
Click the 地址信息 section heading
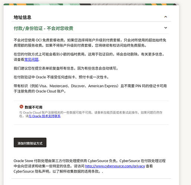pyautogui.click(x=22, y=17)
